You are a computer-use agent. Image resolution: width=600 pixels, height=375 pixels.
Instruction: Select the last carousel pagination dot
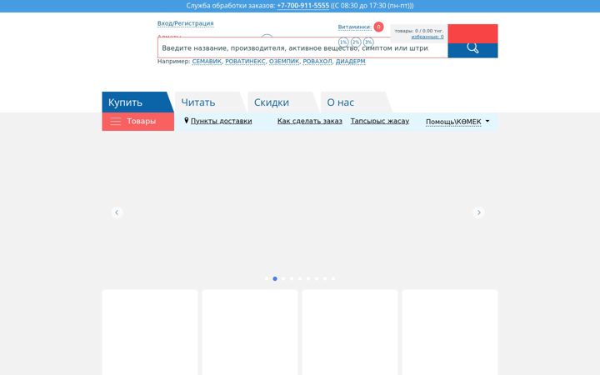333,278
